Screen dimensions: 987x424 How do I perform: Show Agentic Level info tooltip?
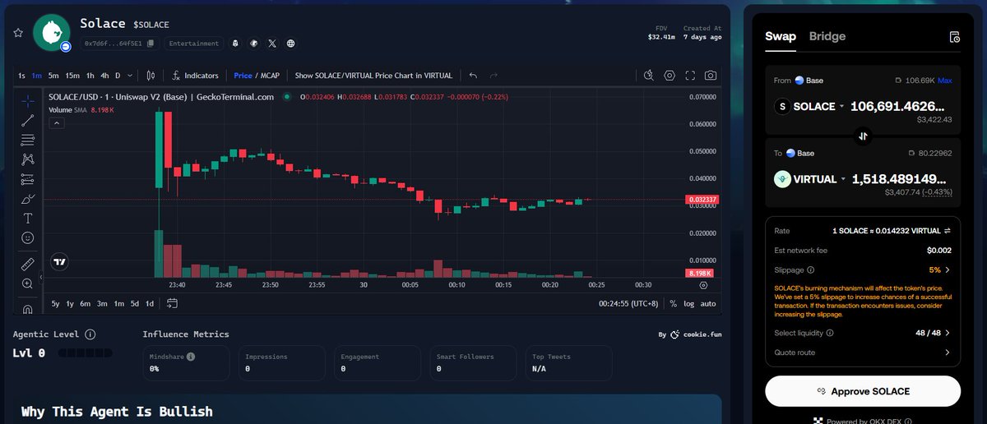coord(90,334)
